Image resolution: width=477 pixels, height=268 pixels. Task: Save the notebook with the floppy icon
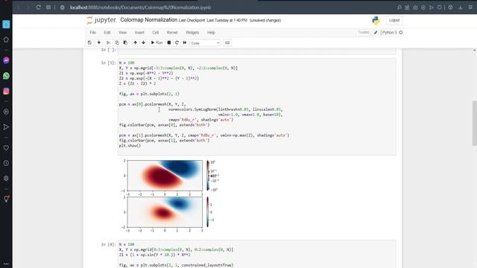(x=89, y=43)
